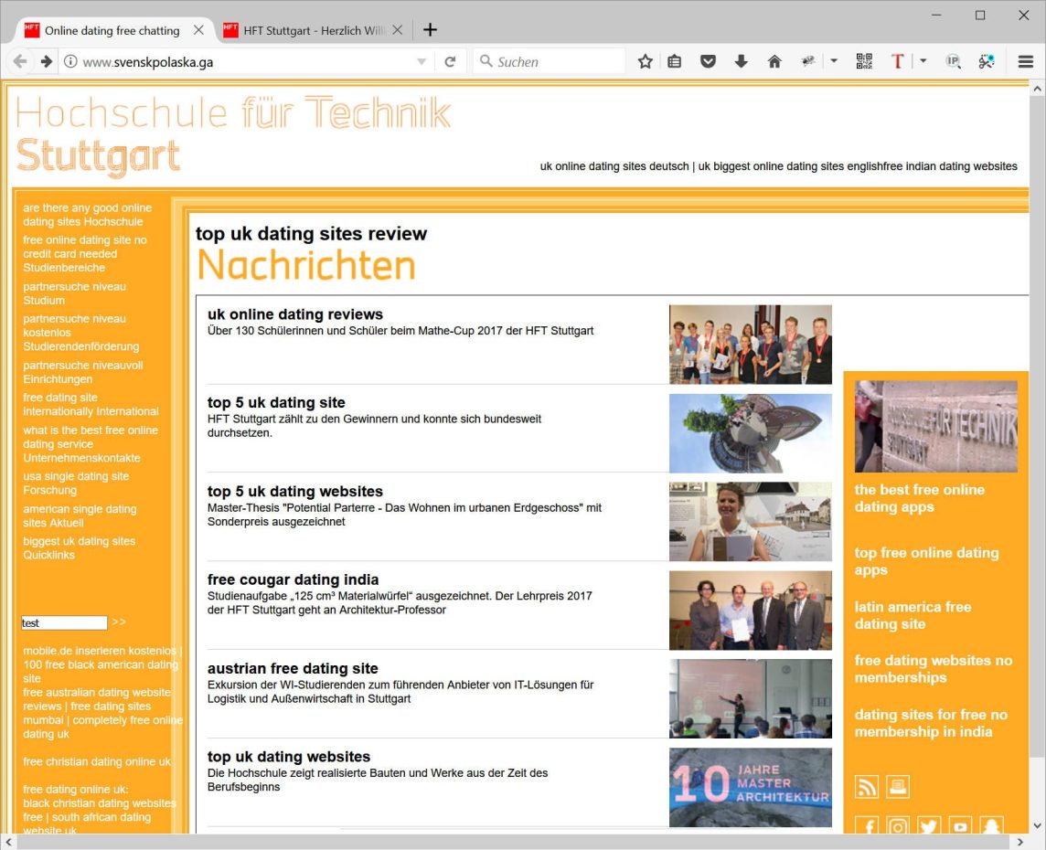The image size is (1046, 850).
Task: Click the horizontal scrollbar right arrow
Action: [x=1019, y=842]
